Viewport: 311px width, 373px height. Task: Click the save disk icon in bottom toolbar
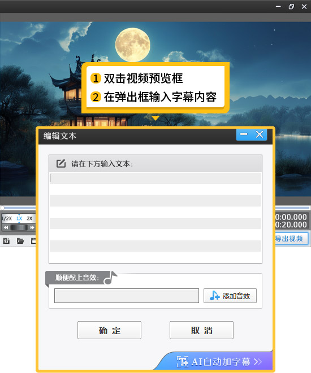pos(33,241)
